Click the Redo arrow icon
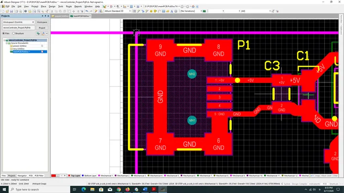 point(91,11)
